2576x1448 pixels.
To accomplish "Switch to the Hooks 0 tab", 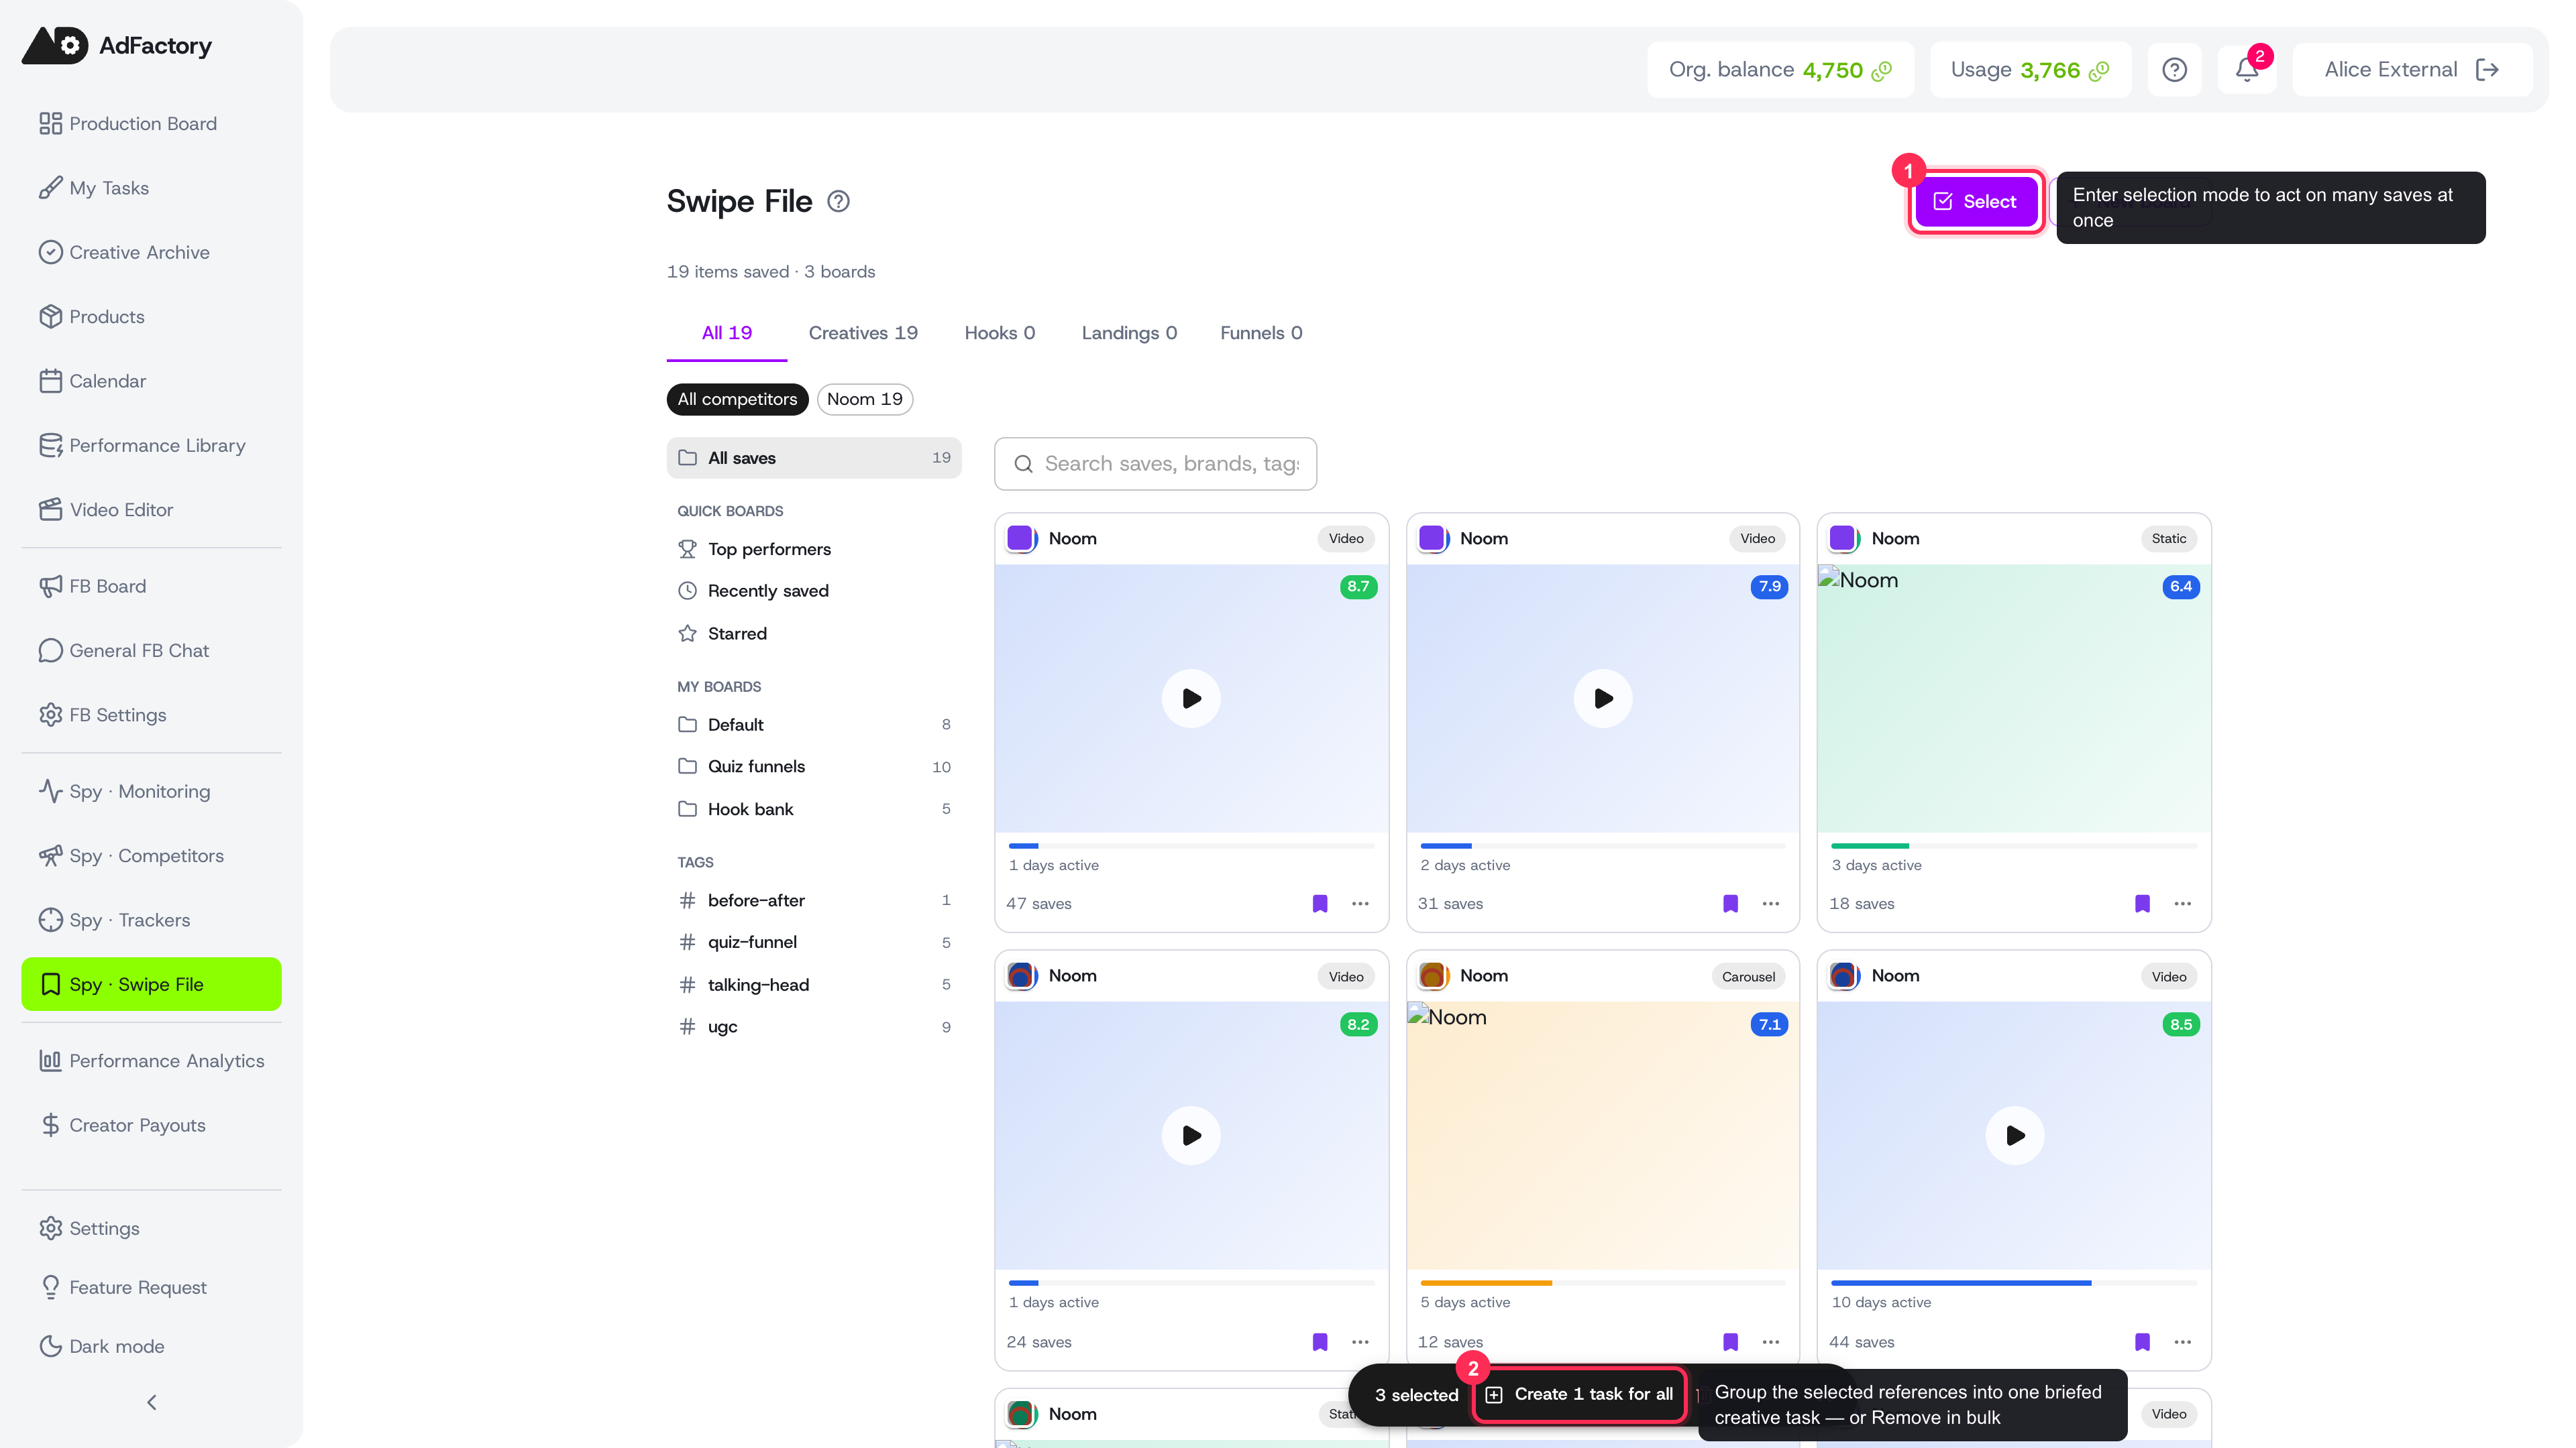I will [x=1000, y=333].
